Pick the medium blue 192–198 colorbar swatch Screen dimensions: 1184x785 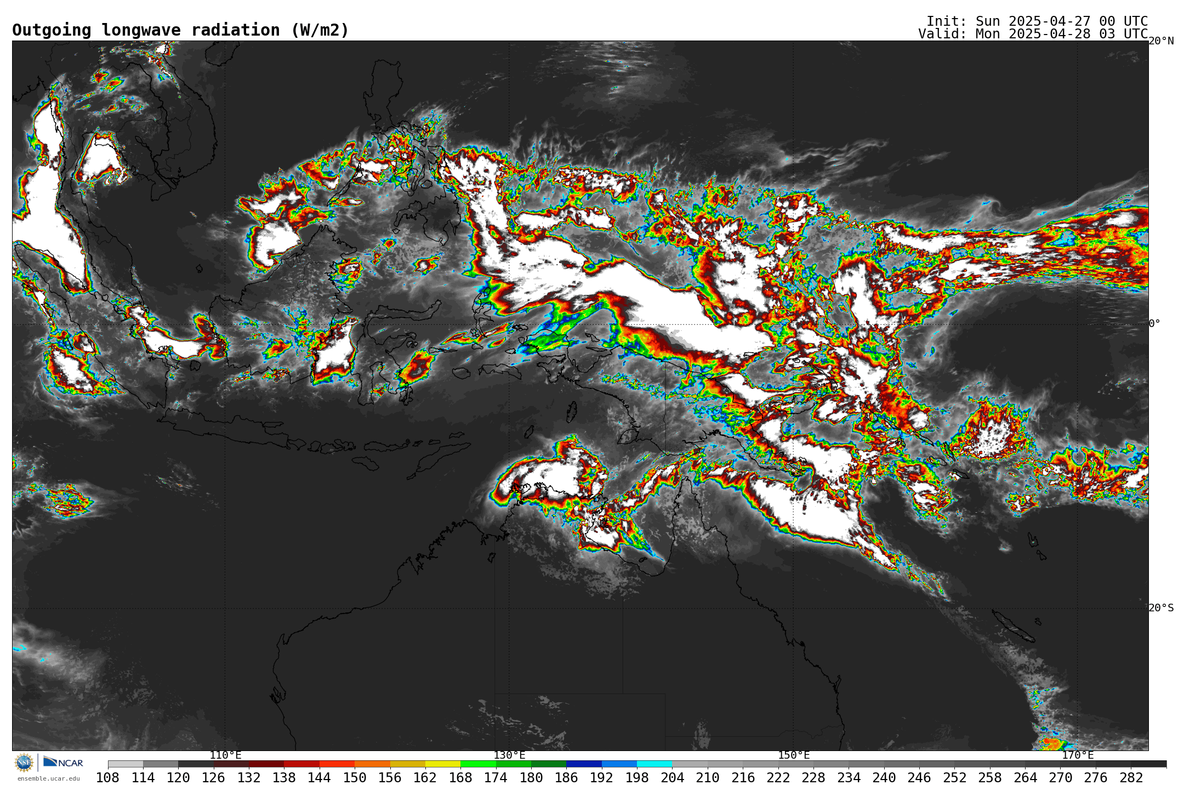[619, 764]
